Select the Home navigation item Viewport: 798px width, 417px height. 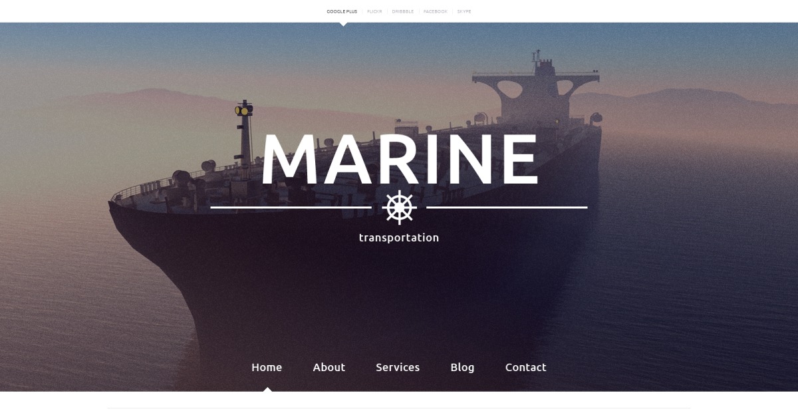point(267,367)
